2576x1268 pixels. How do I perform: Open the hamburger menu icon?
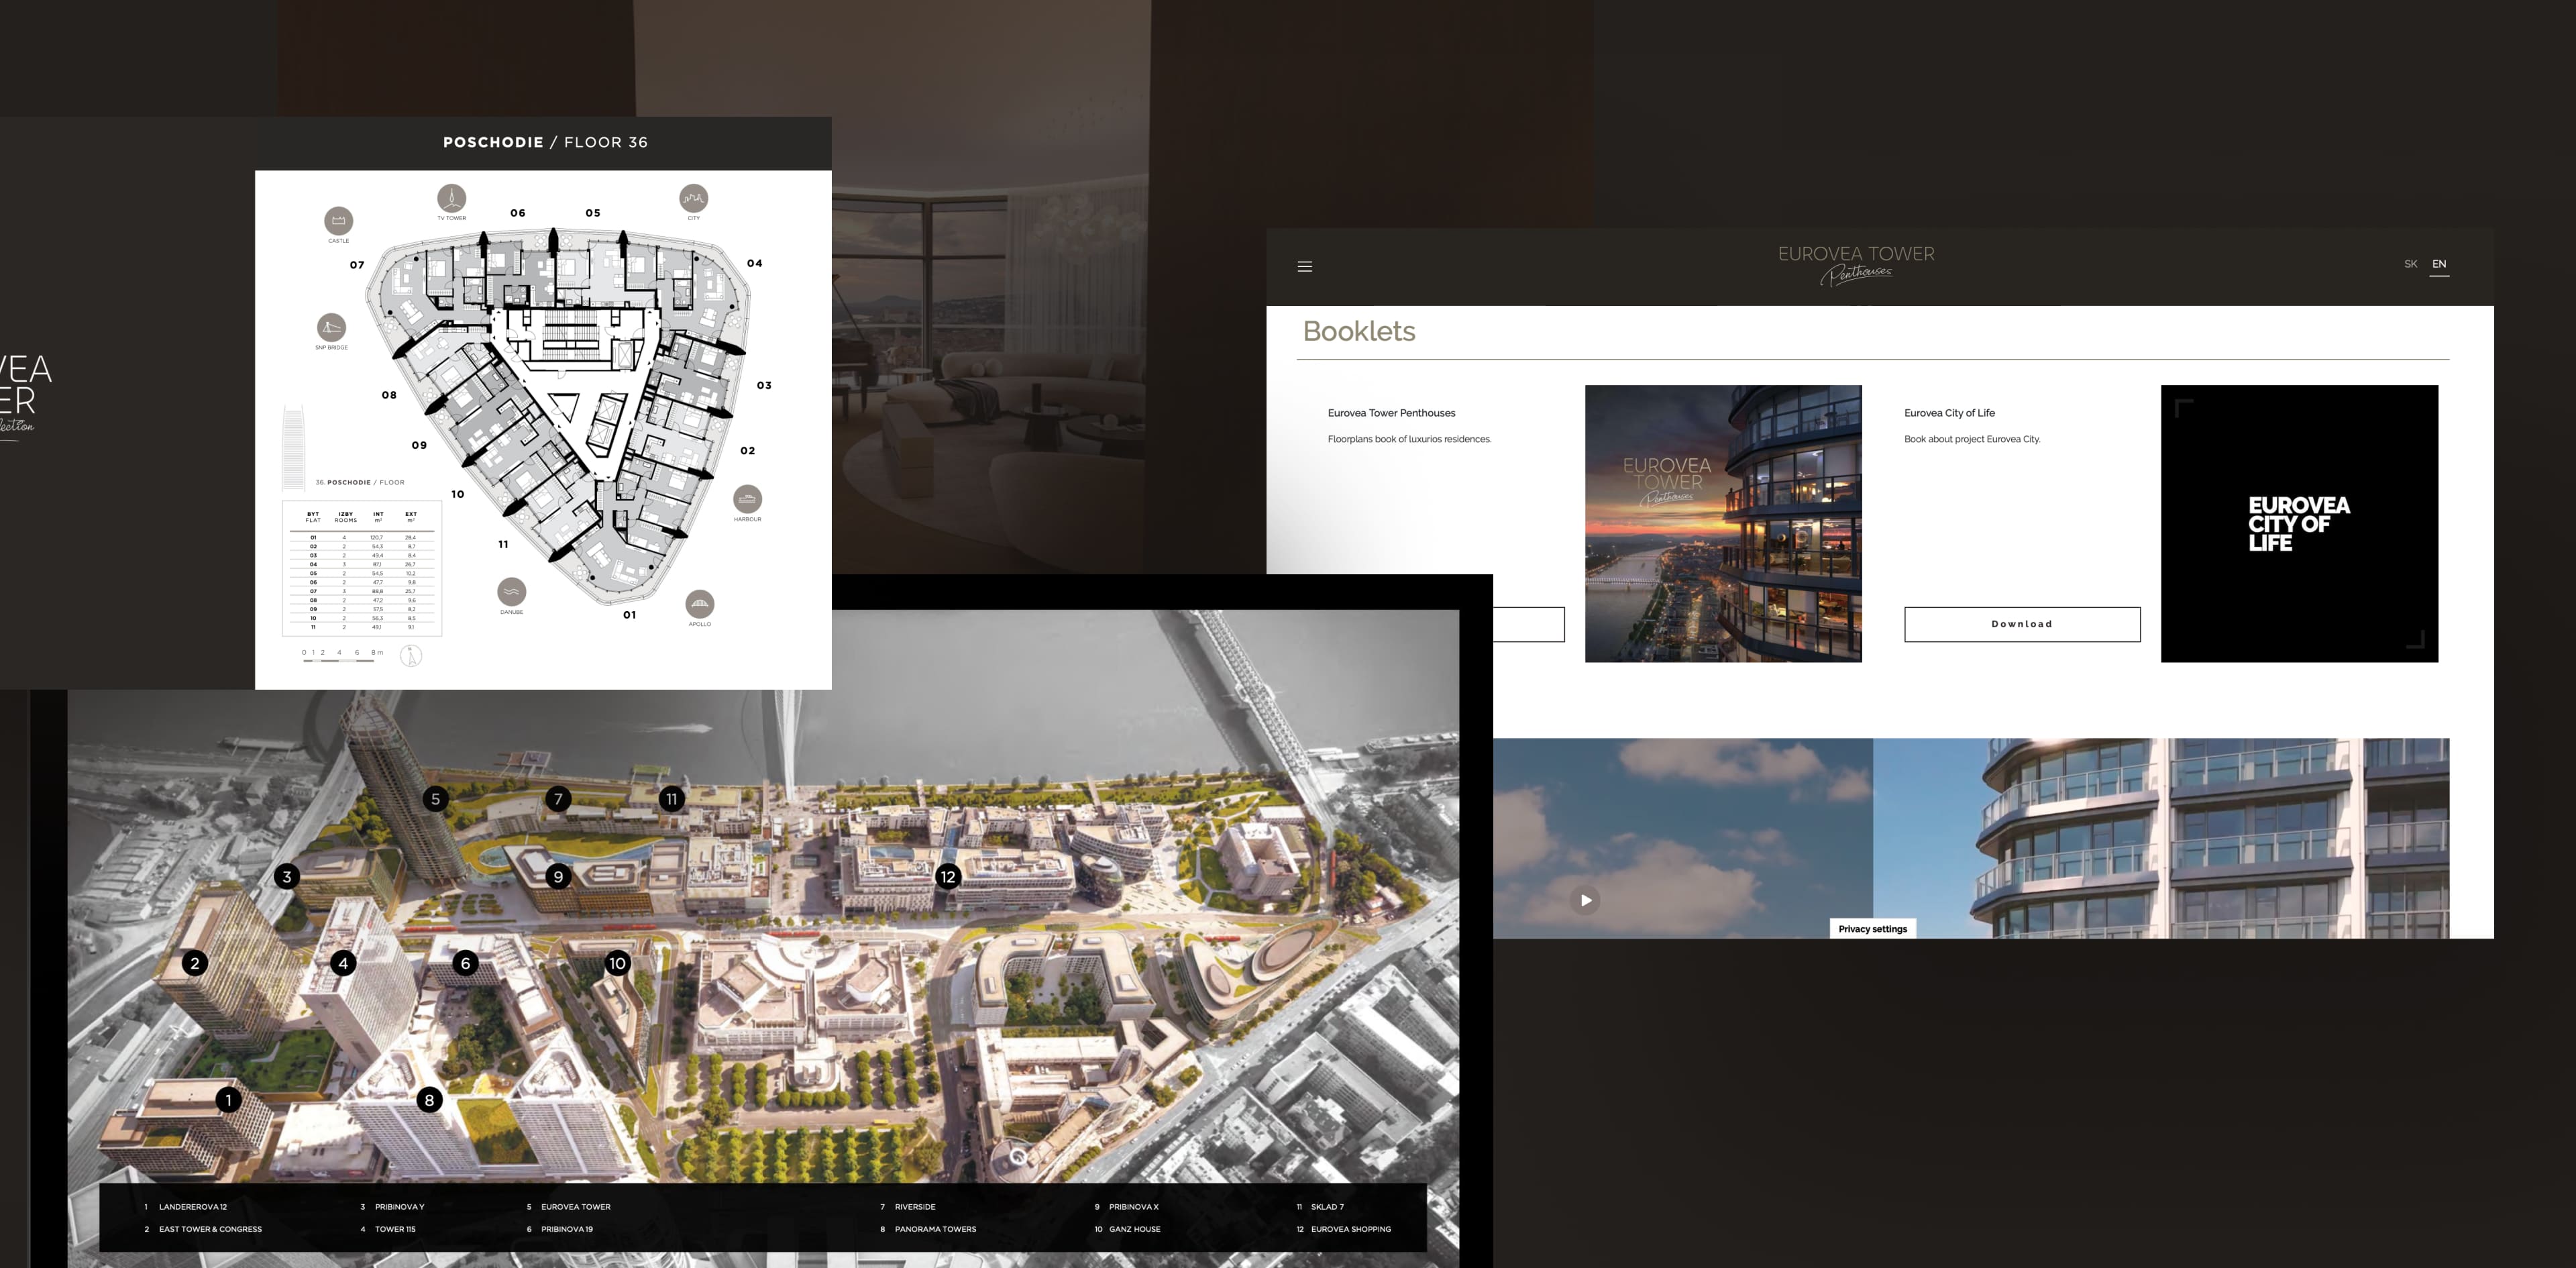click(x=1304, y=266)
